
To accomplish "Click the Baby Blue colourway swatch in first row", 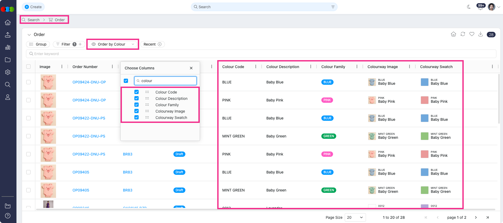I will pyautogui.click(x=424, y=82).
